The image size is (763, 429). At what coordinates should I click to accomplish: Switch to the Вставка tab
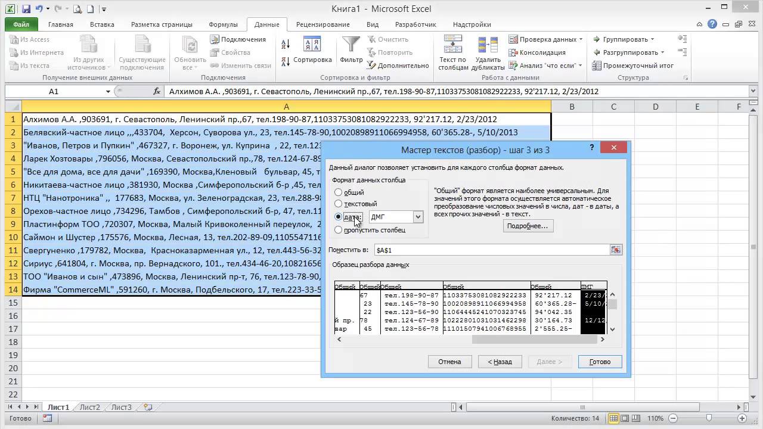click(x=102, y=24)
